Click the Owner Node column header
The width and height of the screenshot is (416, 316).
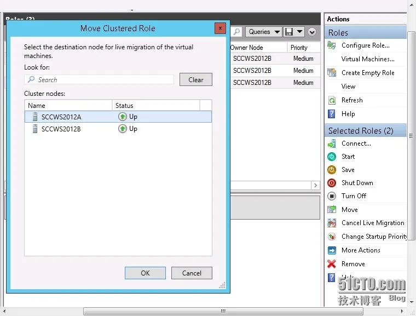[259, 48]
